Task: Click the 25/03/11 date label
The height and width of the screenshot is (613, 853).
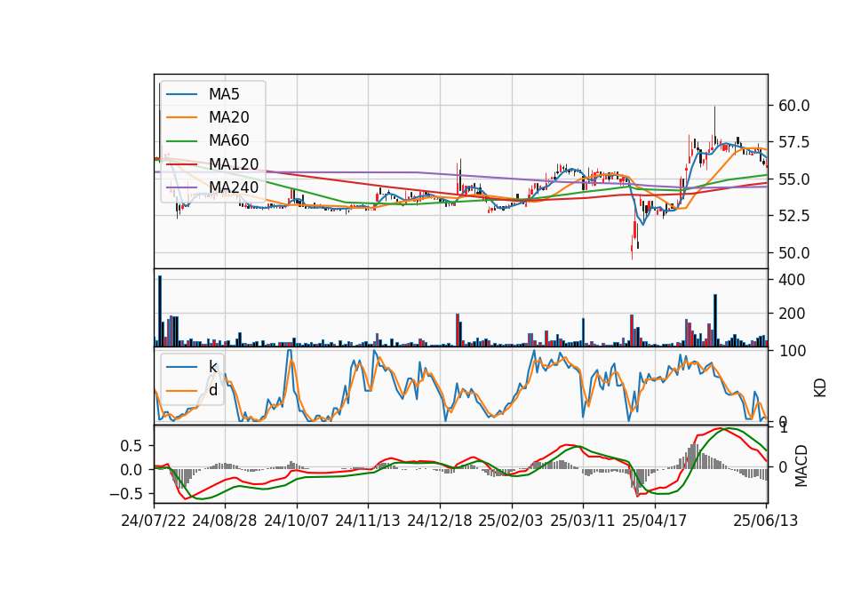Action: pyautogui.click(x=583, y=521)
